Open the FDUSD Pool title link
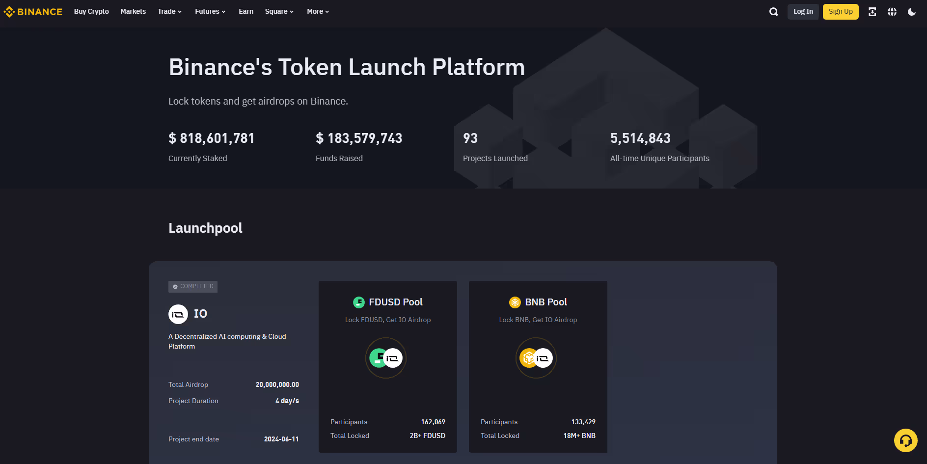 coord(396,302)
